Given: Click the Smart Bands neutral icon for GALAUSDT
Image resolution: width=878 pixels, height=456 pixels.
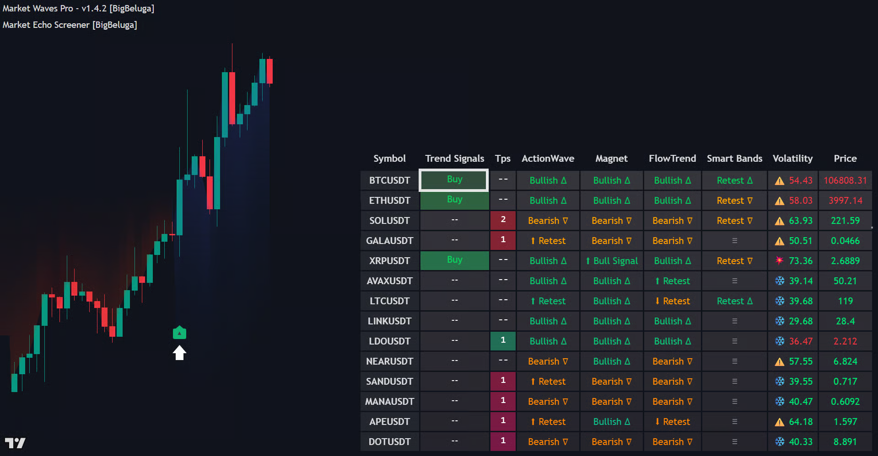Looking at the screenshot, I should [734, 241].
